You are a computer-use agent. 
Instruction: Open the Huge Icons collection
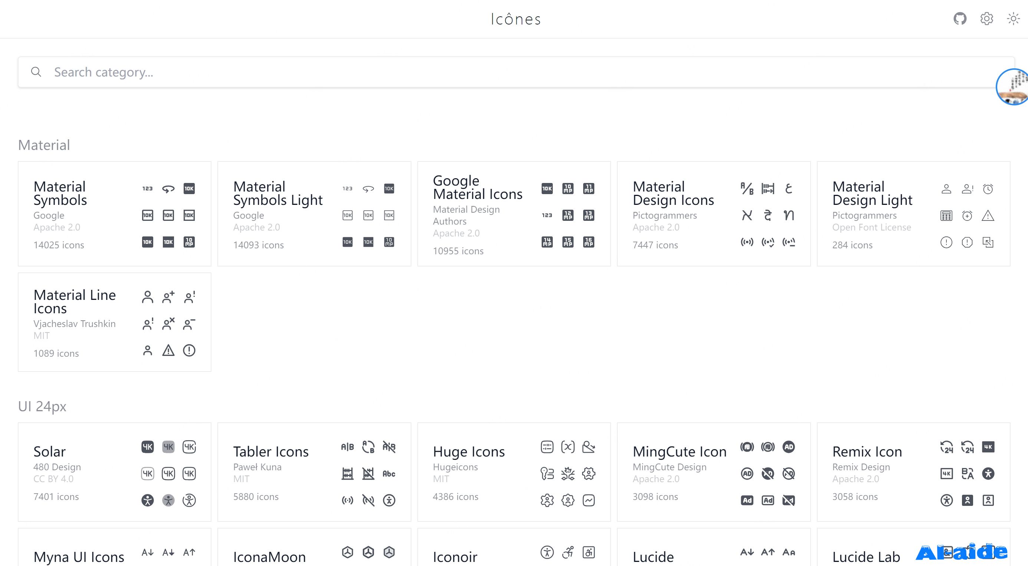click(x=514, y=472)
